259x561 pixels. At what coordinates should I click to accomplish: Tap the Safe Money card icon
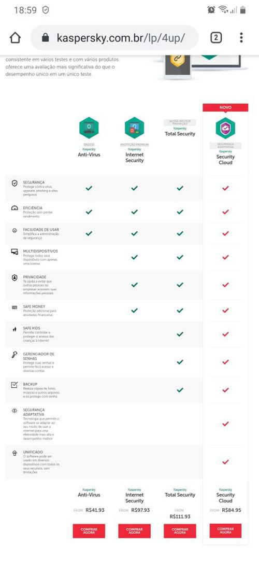15,307
